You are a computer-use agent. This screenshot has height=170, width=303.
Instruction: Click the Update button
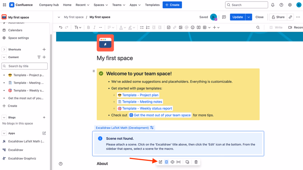(237, 17)
